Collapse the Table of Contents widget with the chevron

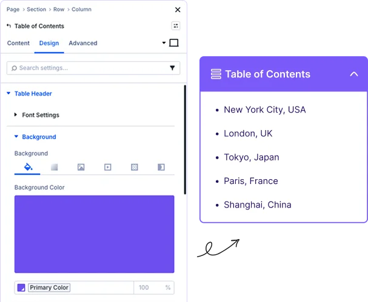(354, 74)
